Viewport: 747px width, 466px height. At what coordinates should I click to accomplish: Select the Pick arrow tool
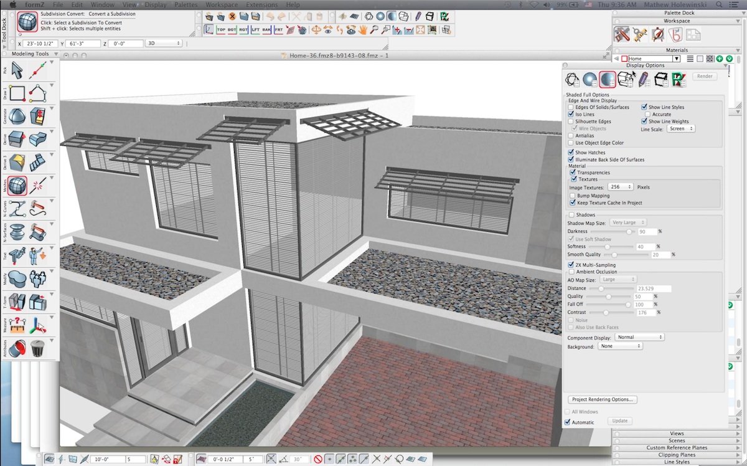point(18,70)
